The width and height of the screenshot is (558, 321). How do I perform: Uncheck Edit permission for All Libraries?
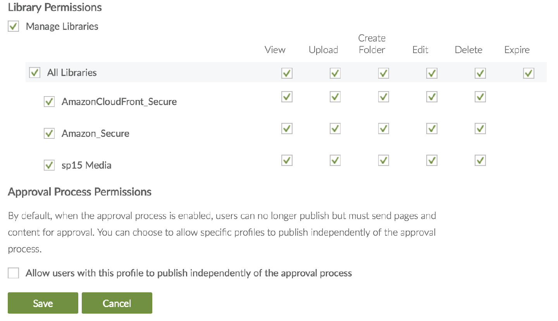tap(432, 73)
